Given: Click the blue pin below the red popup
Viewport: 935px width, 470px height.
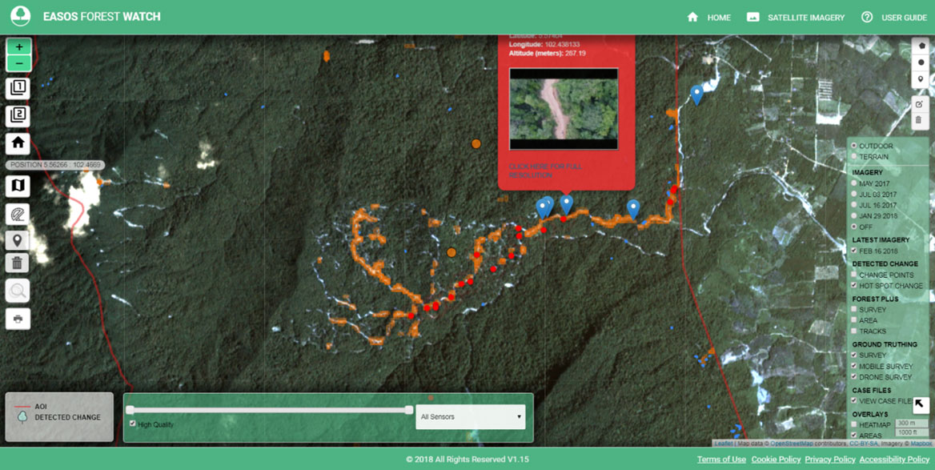Looking at the screenshot, I should point(567,205).
